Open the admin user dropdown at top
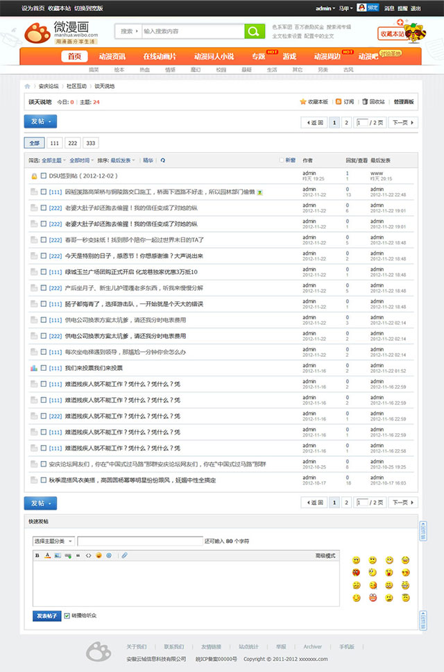This screenshot has width=444, height=672. click(x=325, y=8)
